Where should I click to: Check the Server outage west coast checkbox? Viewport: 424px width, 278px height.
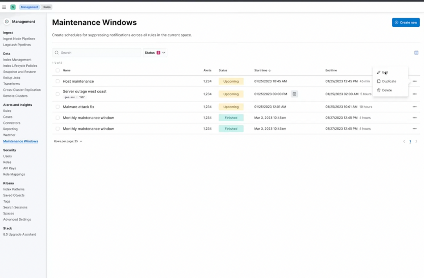[x=57, y=94]
